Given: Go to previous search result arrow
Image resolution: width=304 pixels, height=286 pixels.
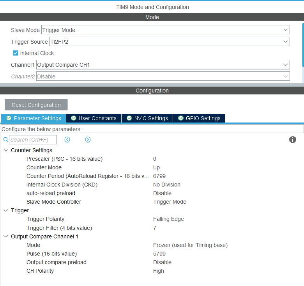Looking at the screenshot, I should click(67, 140).
